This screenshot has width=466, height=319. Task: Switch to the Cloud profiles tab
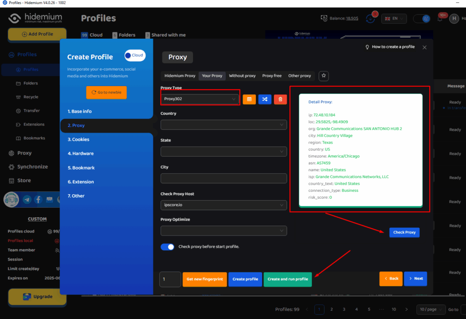click(x=92, y=35)
